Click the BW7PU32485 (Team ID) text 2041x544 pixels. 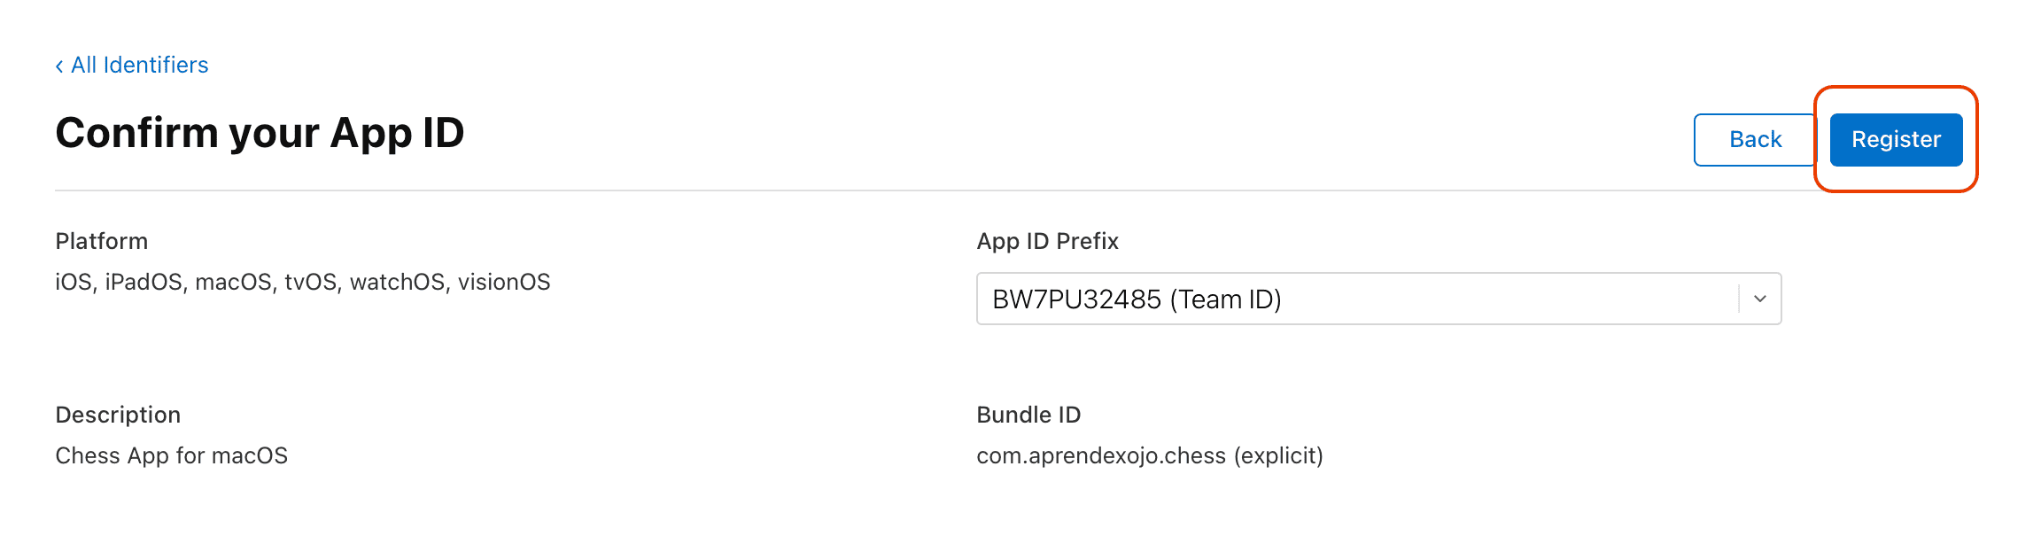click(1137, 299)
